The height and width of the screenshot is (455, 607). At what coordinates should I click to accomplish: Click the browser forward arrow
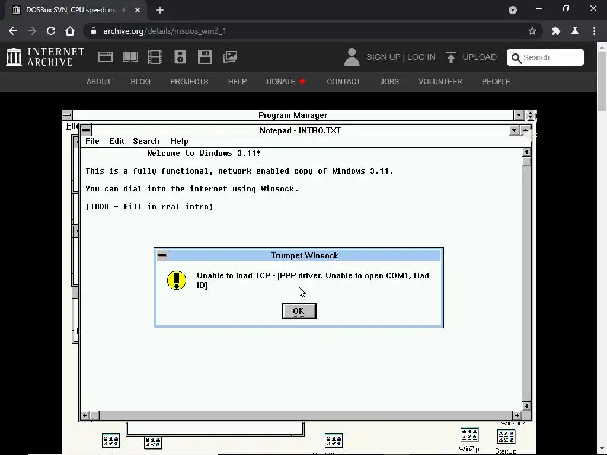coord(32,31)
